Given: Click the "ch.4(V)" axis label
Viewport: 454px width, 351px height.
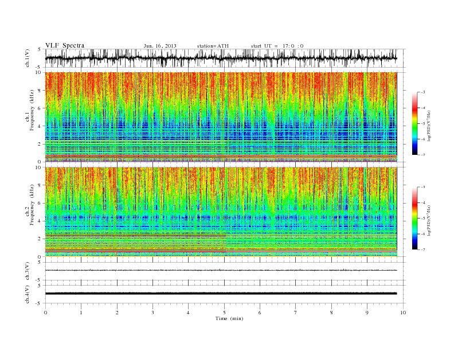Looking at the screenshot, I should pos(27,295).
